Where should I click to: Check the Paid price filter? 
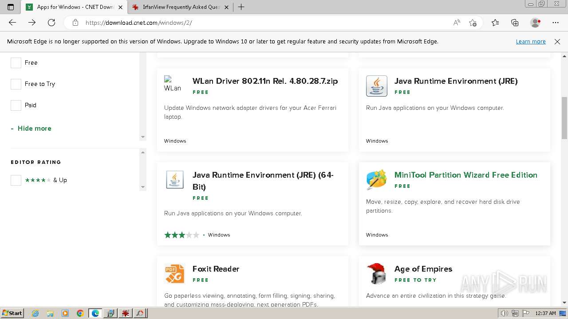pos(16,105)
